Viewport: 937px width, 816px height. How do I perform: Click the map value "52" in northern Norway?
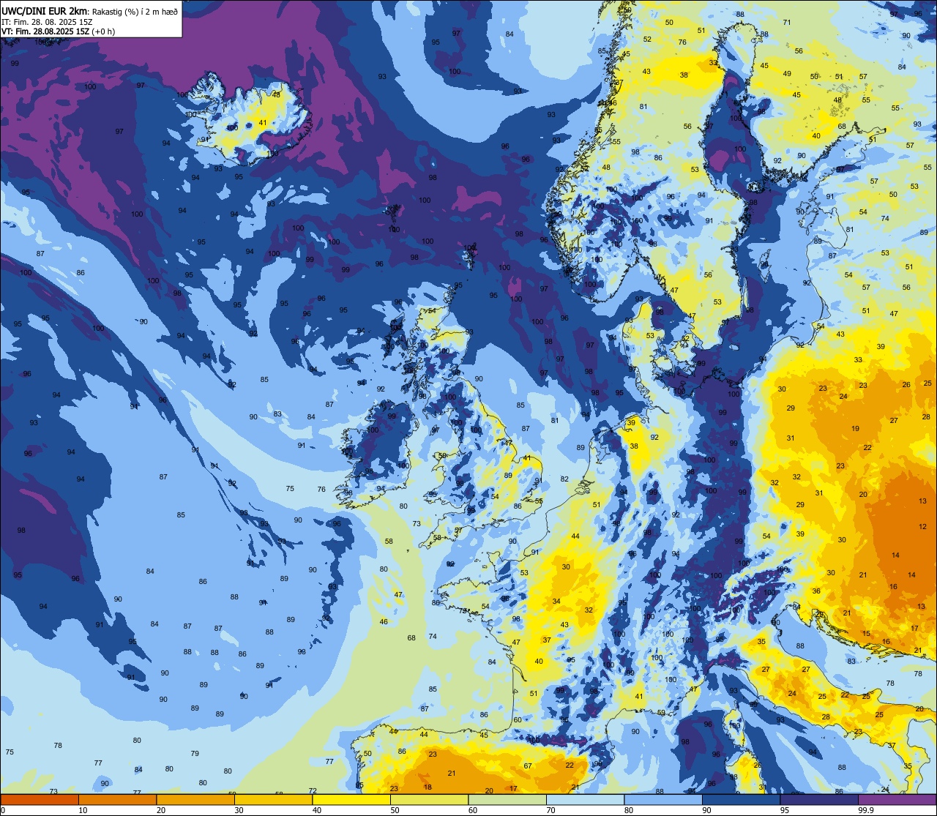[647, 39]
